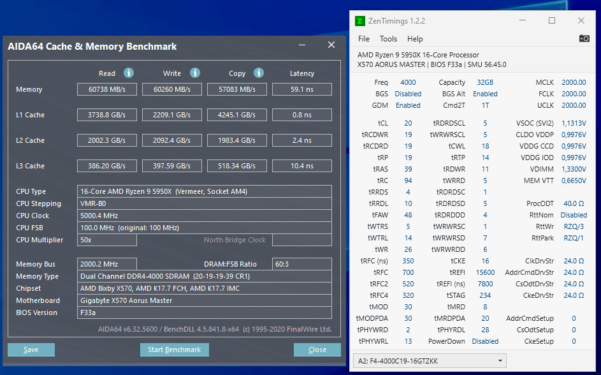Click the UCLK value 2000.00
Screen dimensions: 601x375
pos(574,105)
